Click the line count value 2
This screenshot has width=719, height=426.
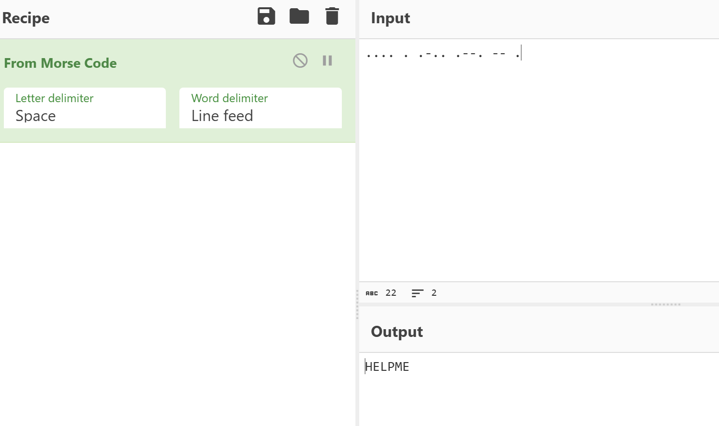434,293
